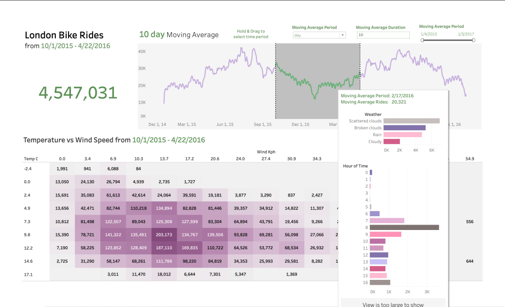Select the hour 7 bar in Hour of Time
Viewport: 505px width, 307px height.
click(387, 221)
